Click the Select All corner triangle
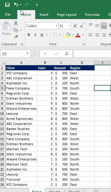The width and height of the screenshot is (111, 192). click(x=3, y=63)
